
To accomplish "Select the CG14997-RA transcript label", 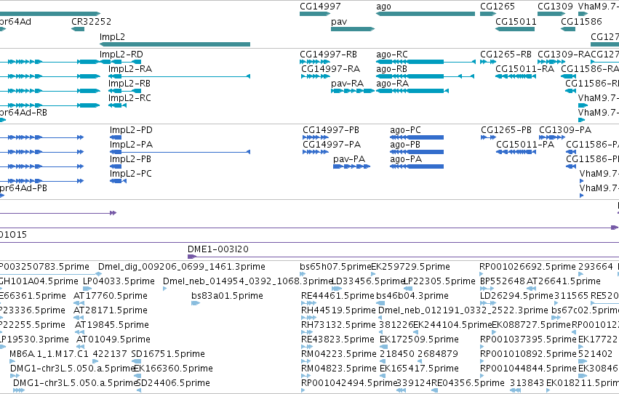I will (x=330, y=69).
